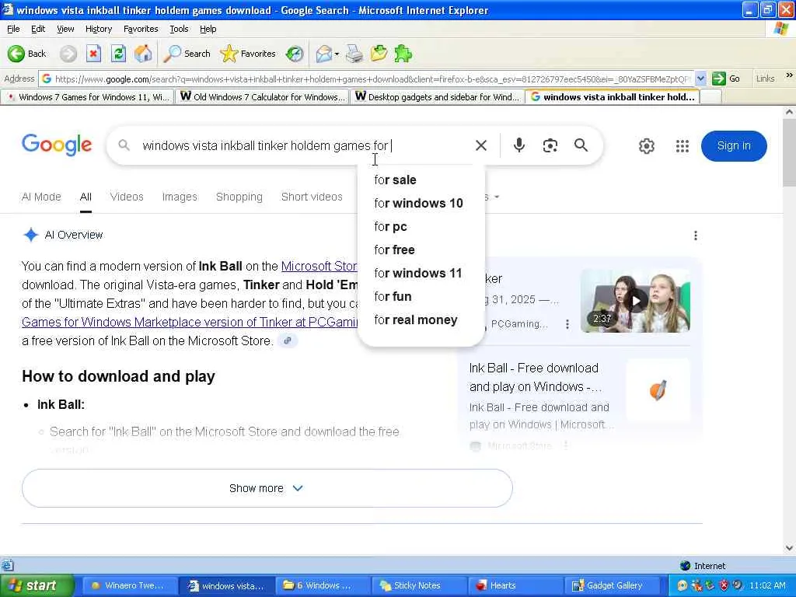Switch to Sticky Notes in the taskbar
Image resolution: width=796 pixels, height=597 pixels.
pyautogui.click(x=421, y=585)
